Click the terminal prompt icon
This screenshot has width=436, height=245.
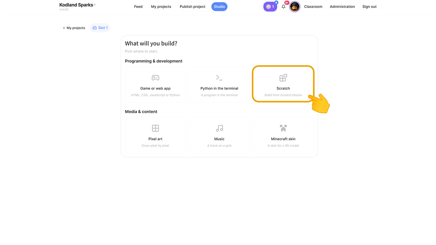219,78
